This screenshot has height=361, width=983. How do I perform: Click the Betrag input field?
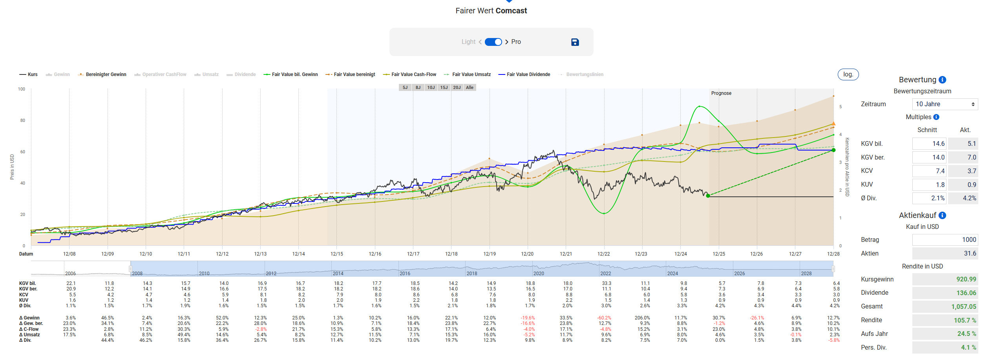[945, 240]
